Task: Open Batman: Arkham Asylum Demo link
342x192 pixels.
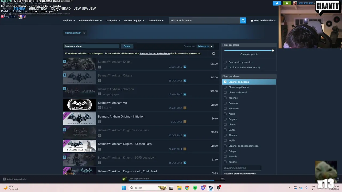Action: 155,53
